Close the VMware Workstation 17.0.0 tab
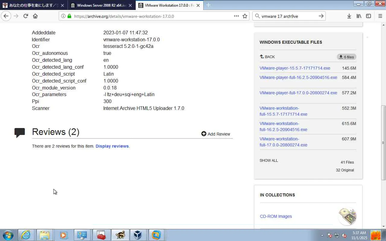 coord(198,5)
